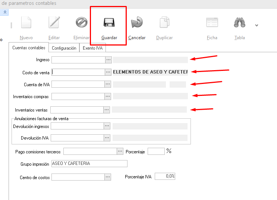Image resolution: width=277 pixels, height=200 pixels.
Task: Switch to the Exento IVA tab
Action: (93, 48)
